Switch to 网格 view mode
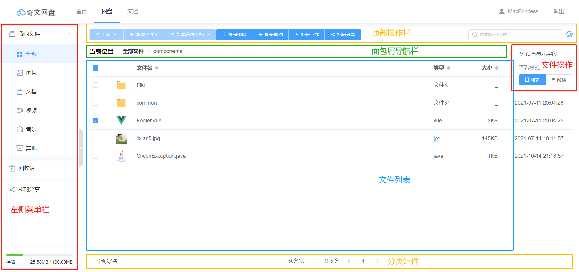This screenshot has width=579, height=272. (x=558, y=80)
